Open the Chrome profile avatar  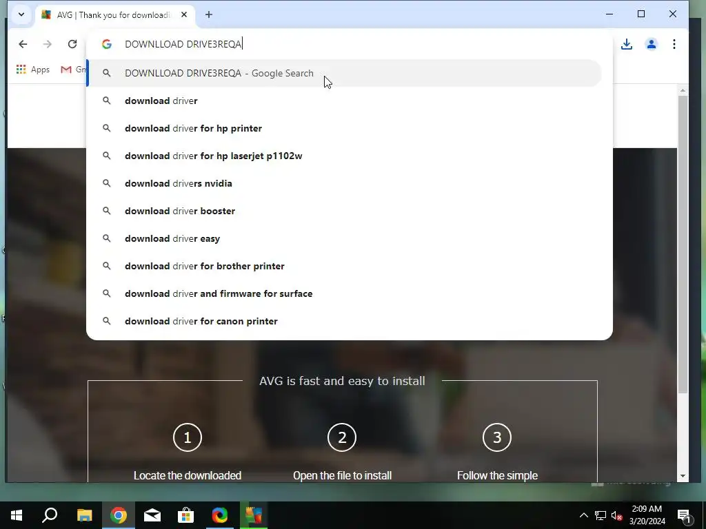651,44
